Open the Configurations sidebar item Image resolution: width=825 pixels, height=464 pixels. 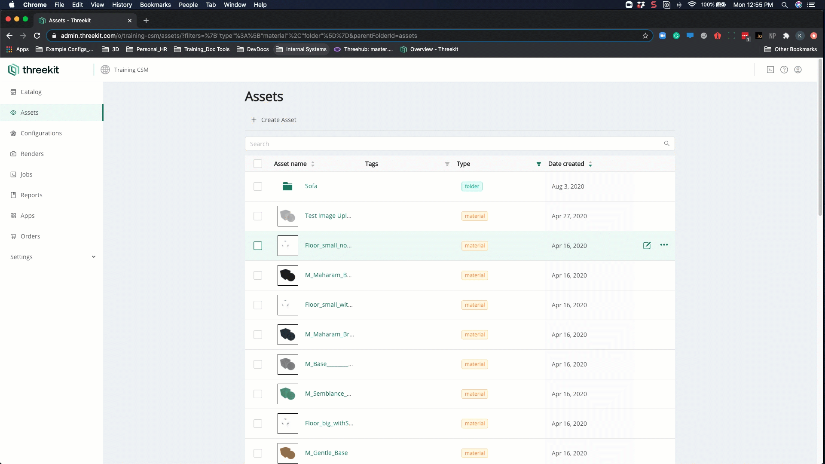coord(41,133)
